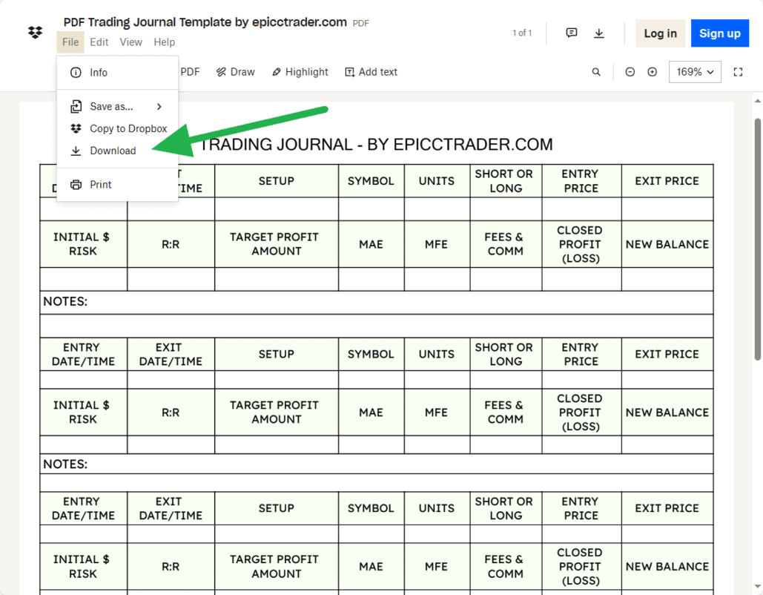The height and width of the screenshot is (595, 763).
Task: Open the Help menu
Action: [x=164, y=42]
